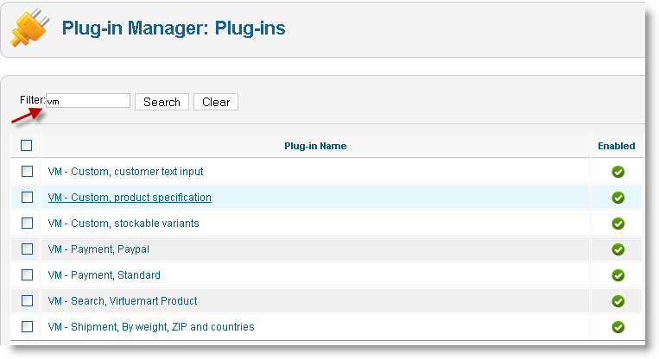Click the enabled checkmark for VM - Payment, Paypal

(618, 249)
